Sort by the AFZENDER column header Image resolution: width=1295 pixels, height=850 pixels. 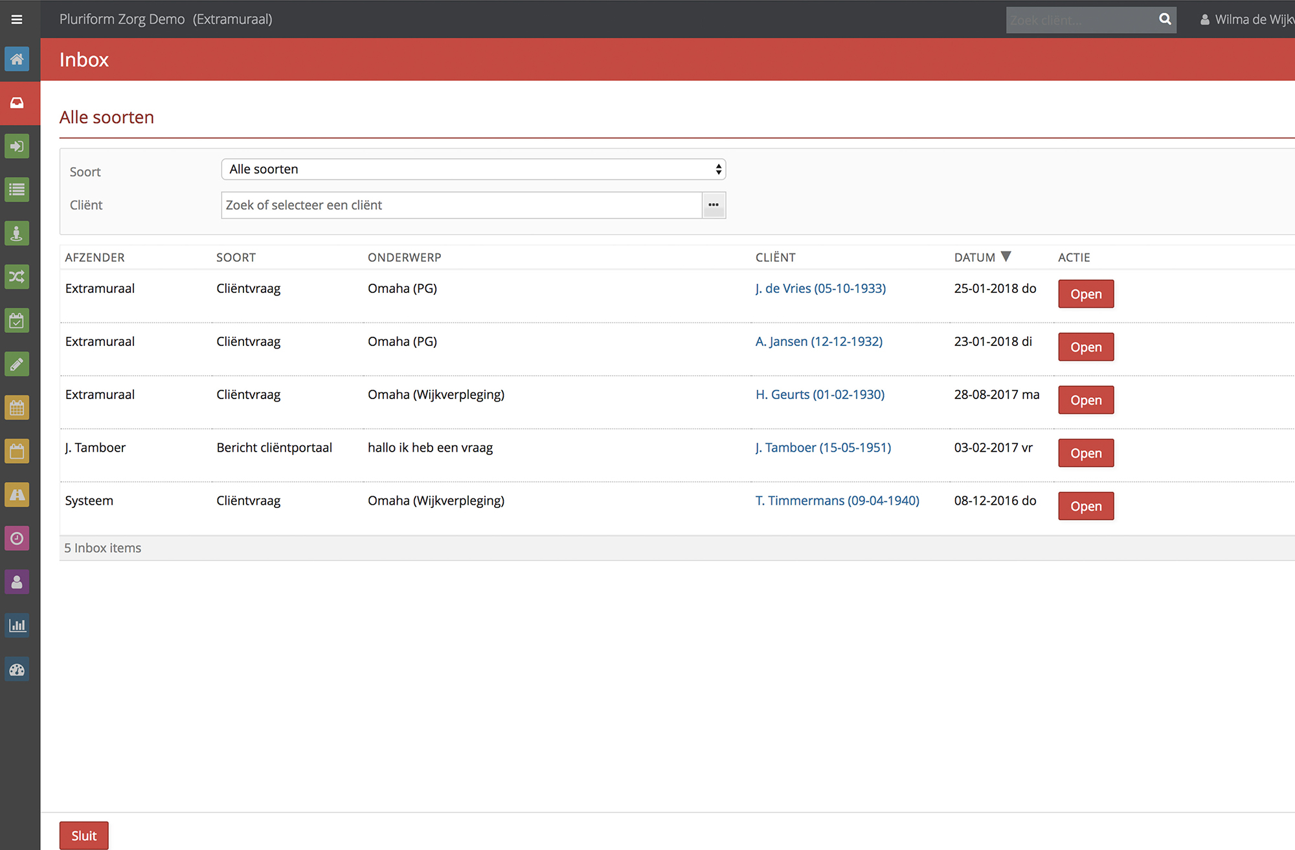95,257
